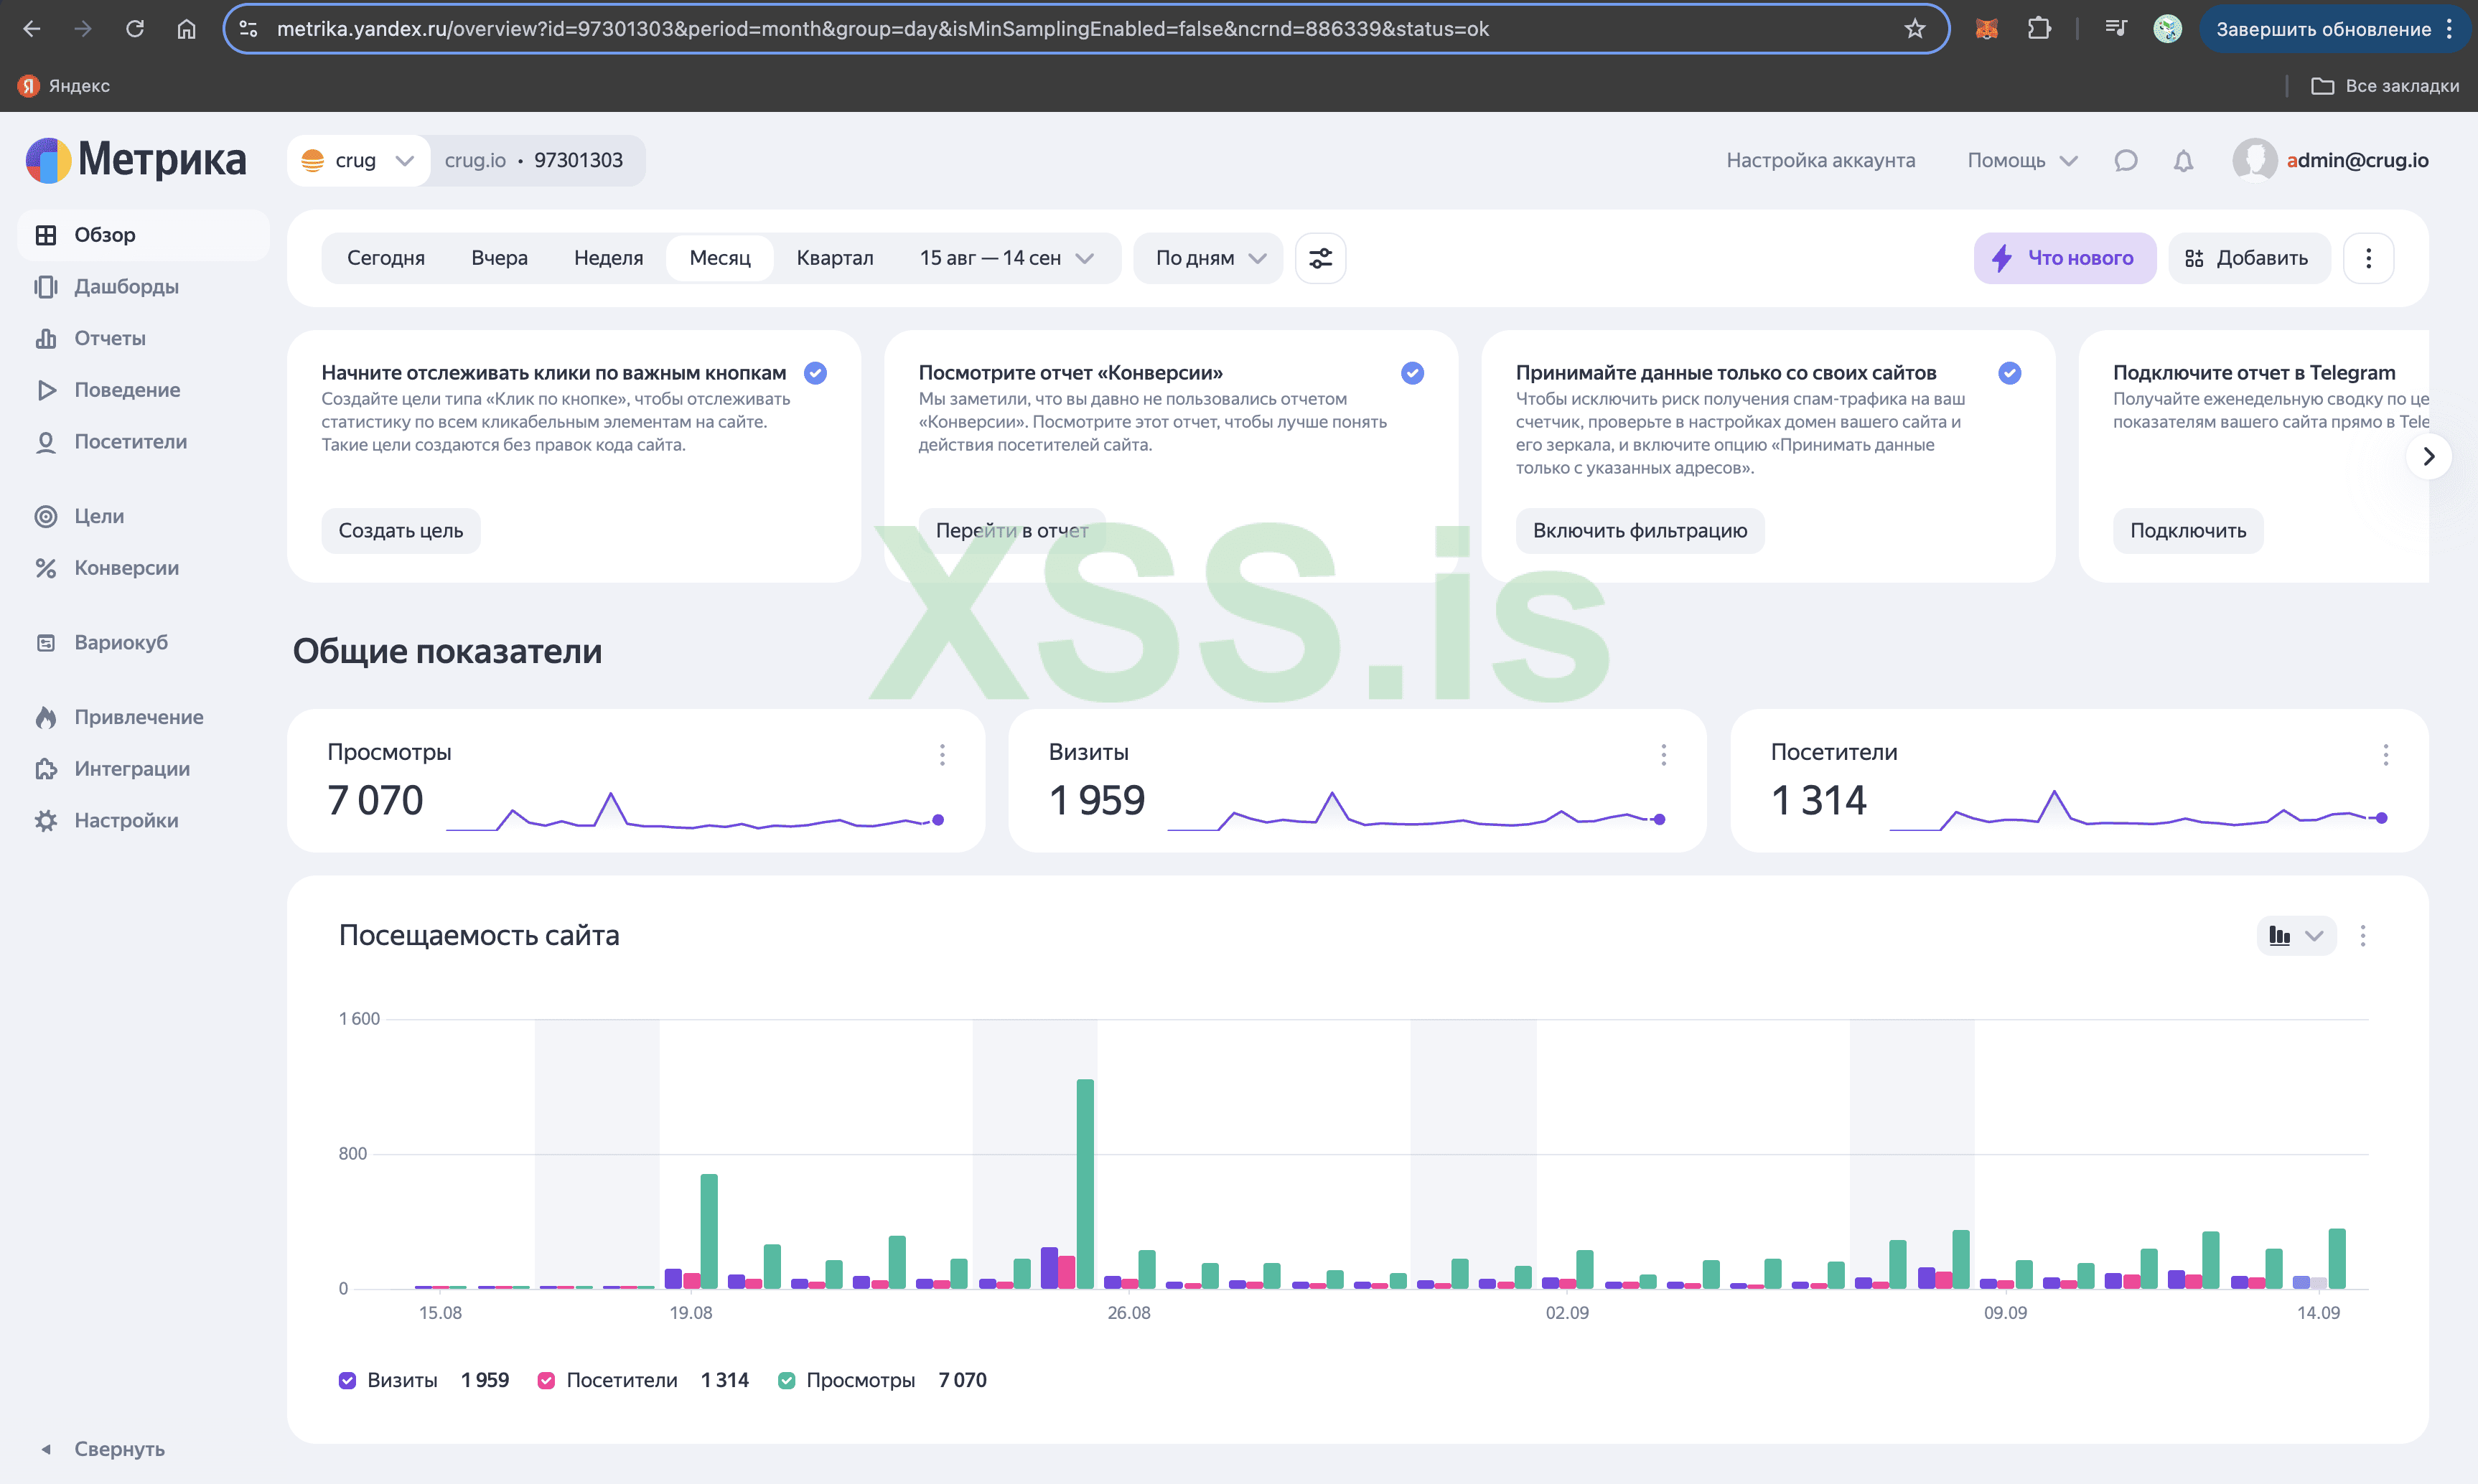Toggle Посетители series checkbox in legend
Screen dimensions: 2478x1484
point(546,1380)
